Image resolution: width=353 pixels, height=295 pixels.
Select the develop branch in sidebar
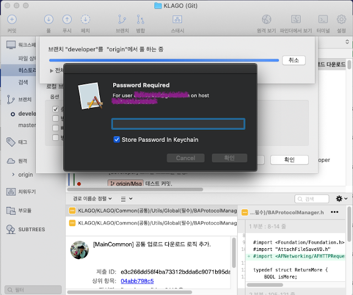[x=27, y=114]
